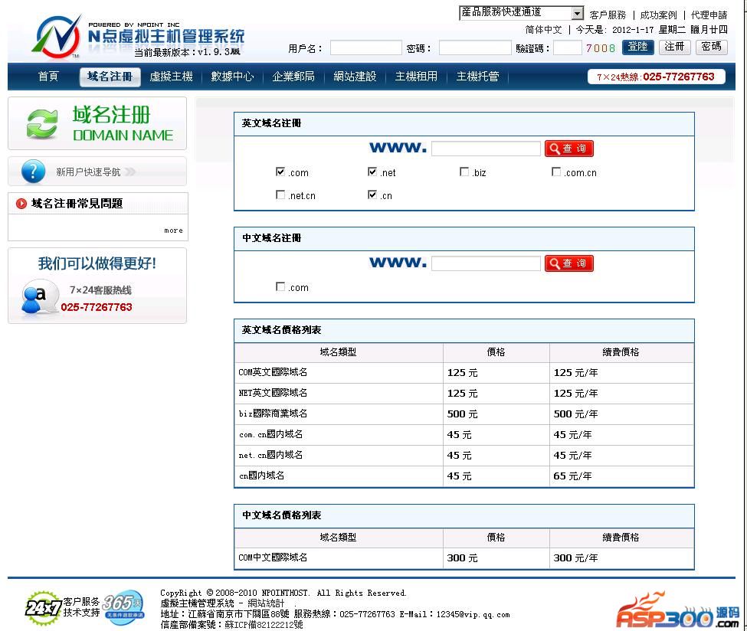Focus the 用戶名 input field
747x631 pixels.
(366, 48)
